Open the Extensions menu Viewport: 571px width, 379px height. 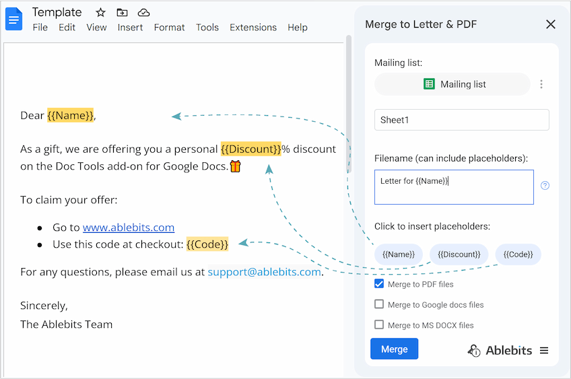253,28
